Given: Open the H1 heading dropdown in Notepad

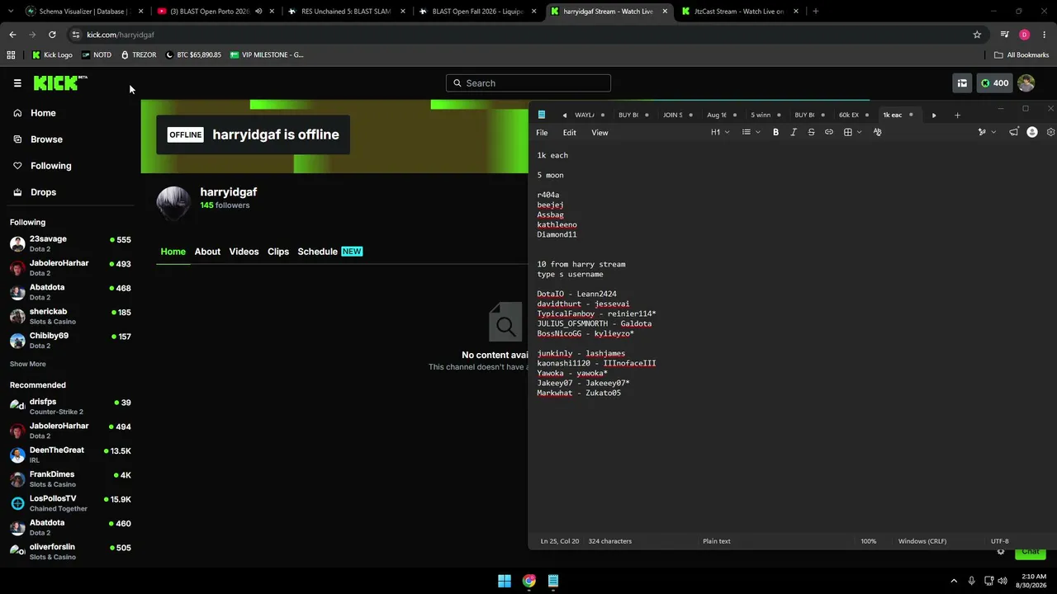Looking at the screenshot, I should pyautogui.click(x=720, y=132).
